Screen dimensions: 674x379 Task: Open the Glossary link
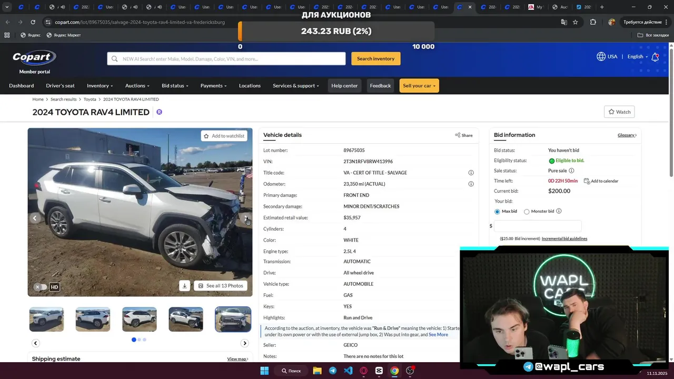click(x=627, y=135)
